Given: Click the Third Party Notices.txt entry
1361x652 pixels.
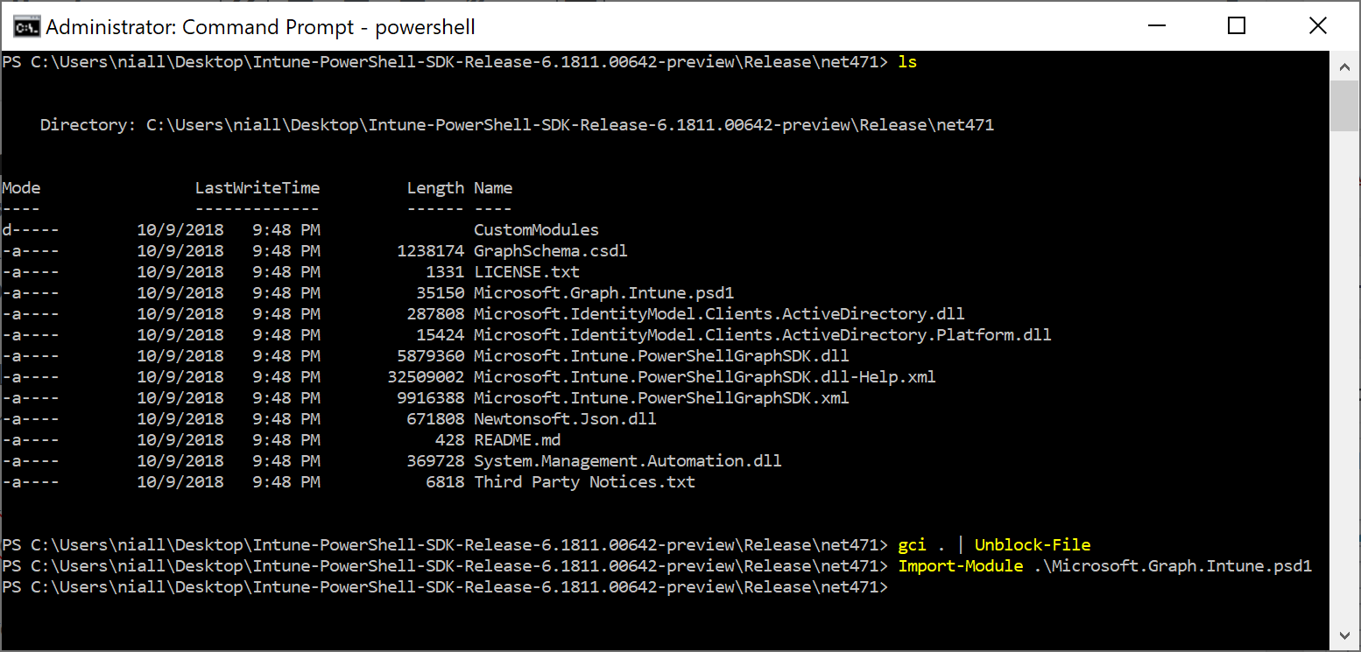Looking at the screenshot, I should coord(584,481).
